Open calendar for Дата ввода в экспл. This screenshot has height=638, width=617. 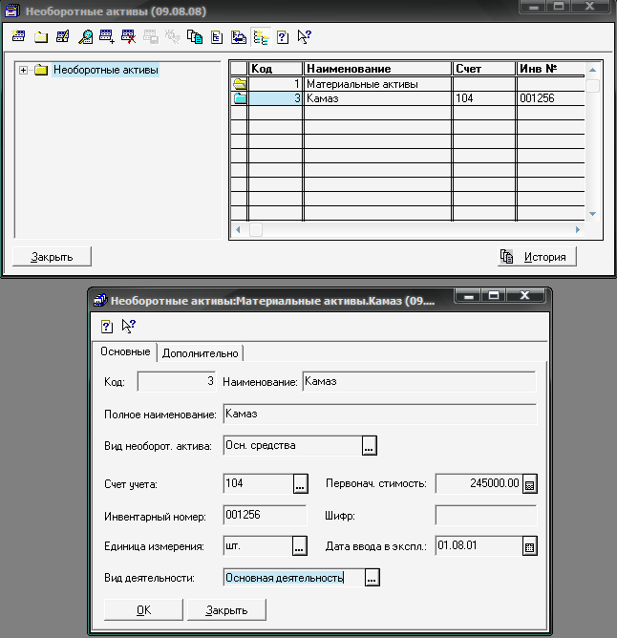(529, 546)
